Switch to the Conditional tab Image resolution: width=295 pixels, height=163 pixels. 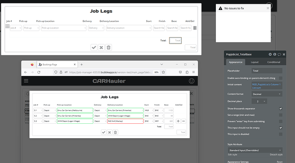coord(274,62)
